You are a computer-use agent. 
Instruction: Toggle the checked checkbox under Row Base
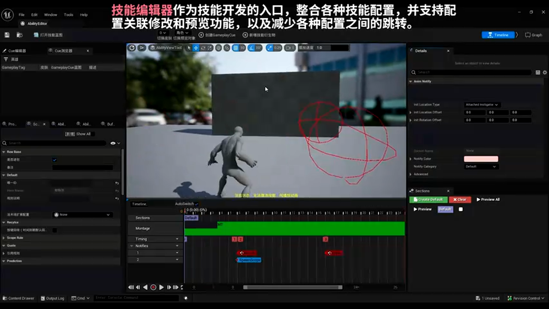[x=54, y=160]
